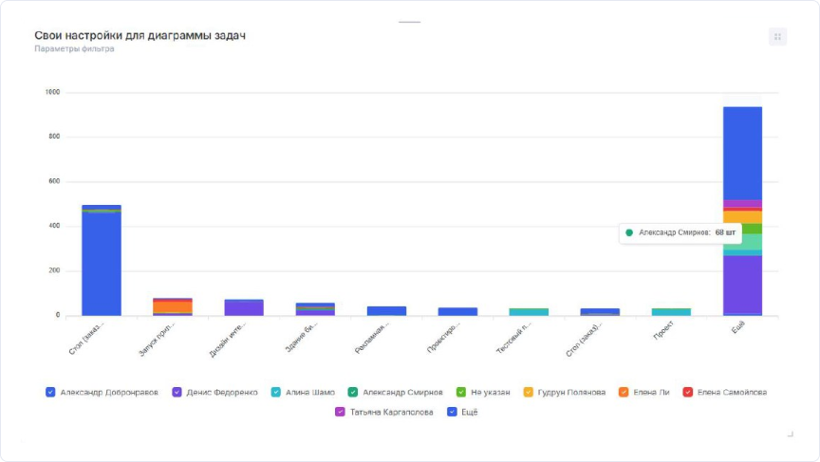The image size is (820, 462).
Task: Click the teal 'Проект' bar
Action: (x=671, y=311)
